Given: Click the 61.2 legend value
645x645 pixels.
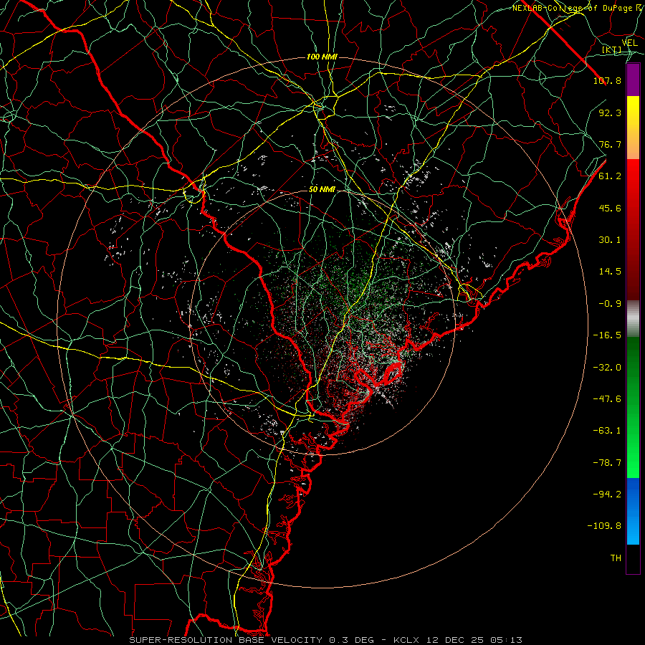Looking at the screenshot, I should click(610, 176).
